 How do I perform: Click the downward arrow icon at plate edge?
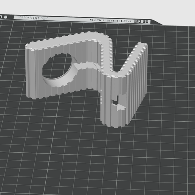pos(6,17)
